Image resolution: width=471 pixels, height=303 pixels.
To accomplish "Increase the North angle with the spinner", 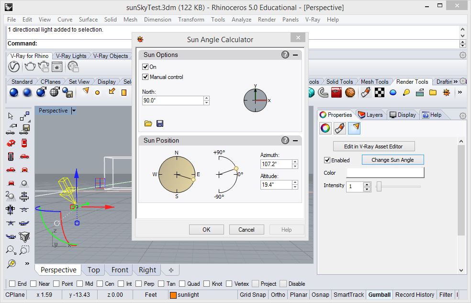I will (206, 98).
